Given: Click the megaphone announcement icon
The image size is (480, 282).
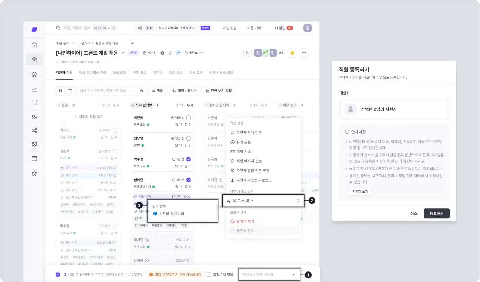Looking at the screenshot, I should [x=140, y=28].
